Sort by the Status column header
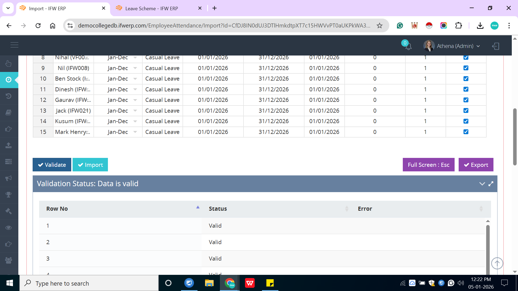518x291 pixels. coord(276,209)
